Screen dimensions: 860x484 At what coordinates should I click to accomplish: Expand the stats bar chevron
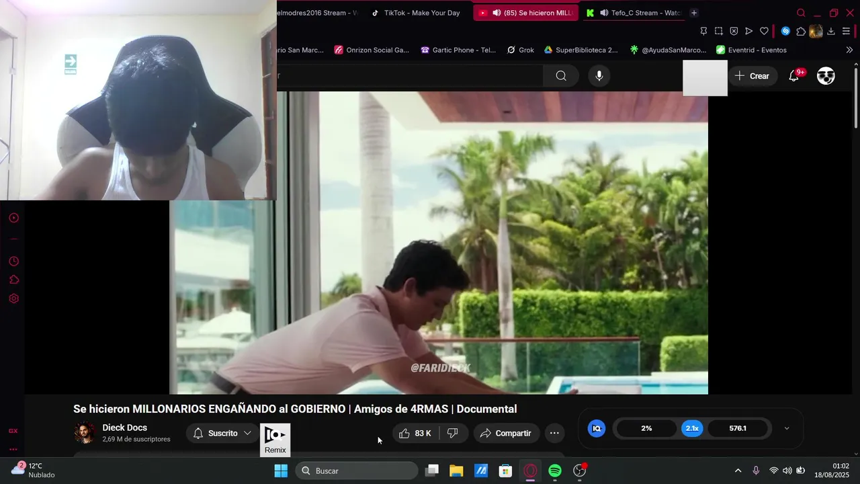tap(787, 428)
